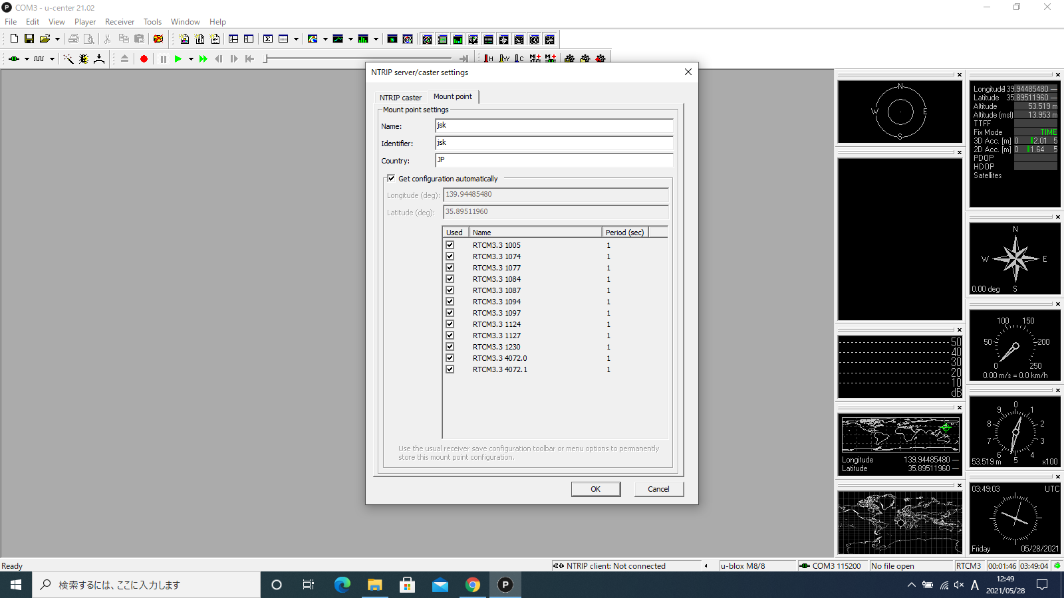
Task: Open dropdown arrow next to chart view icon
Action: coord(350,39)
